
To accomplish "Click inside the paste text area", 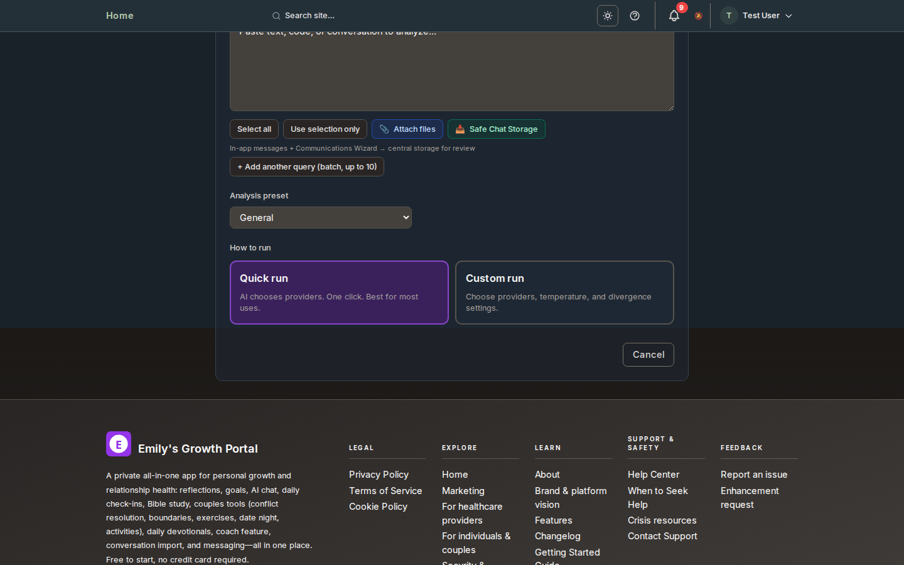I will tap(451, 72).
